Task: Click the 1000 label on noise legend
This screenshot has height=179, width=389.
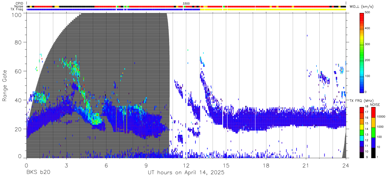Action: click(x=380, y=127)
